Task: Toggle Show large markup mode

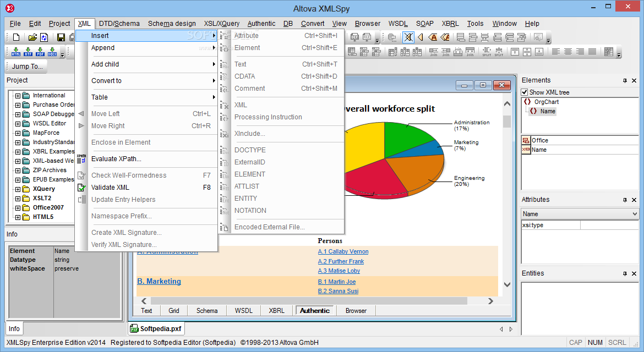Action: click(x=433, y=37)
